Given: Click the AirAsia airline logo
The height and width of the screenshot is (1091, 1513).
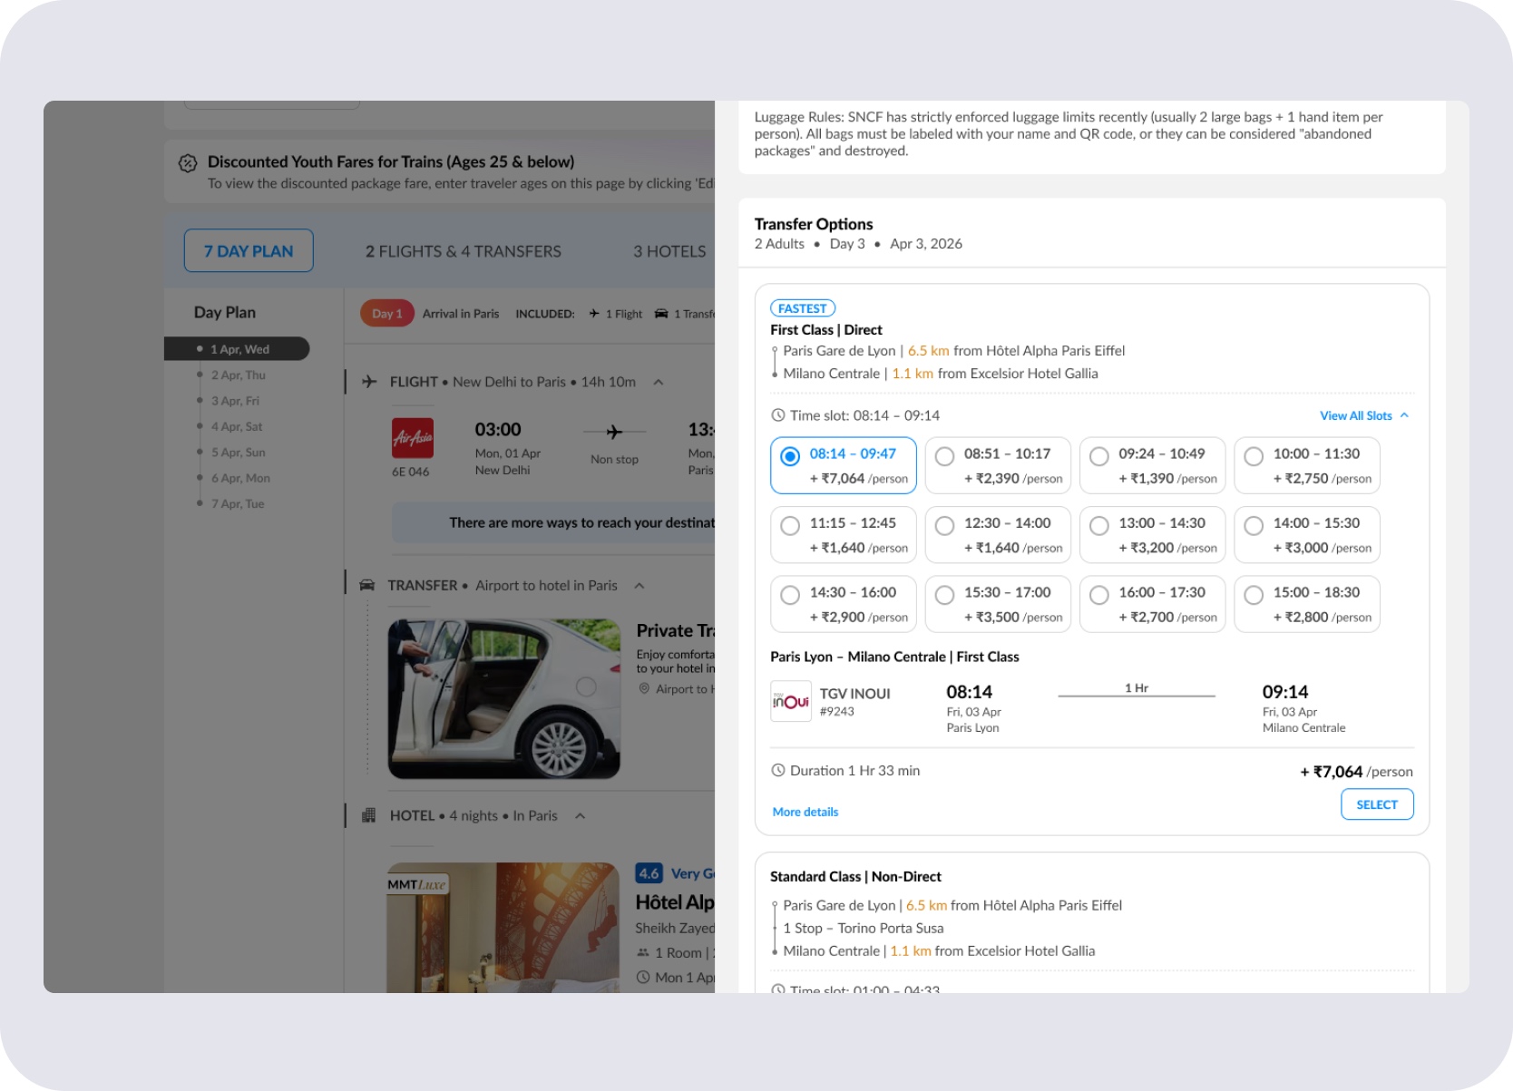Looking at the screenshot, I should click(x=413, y=438).
